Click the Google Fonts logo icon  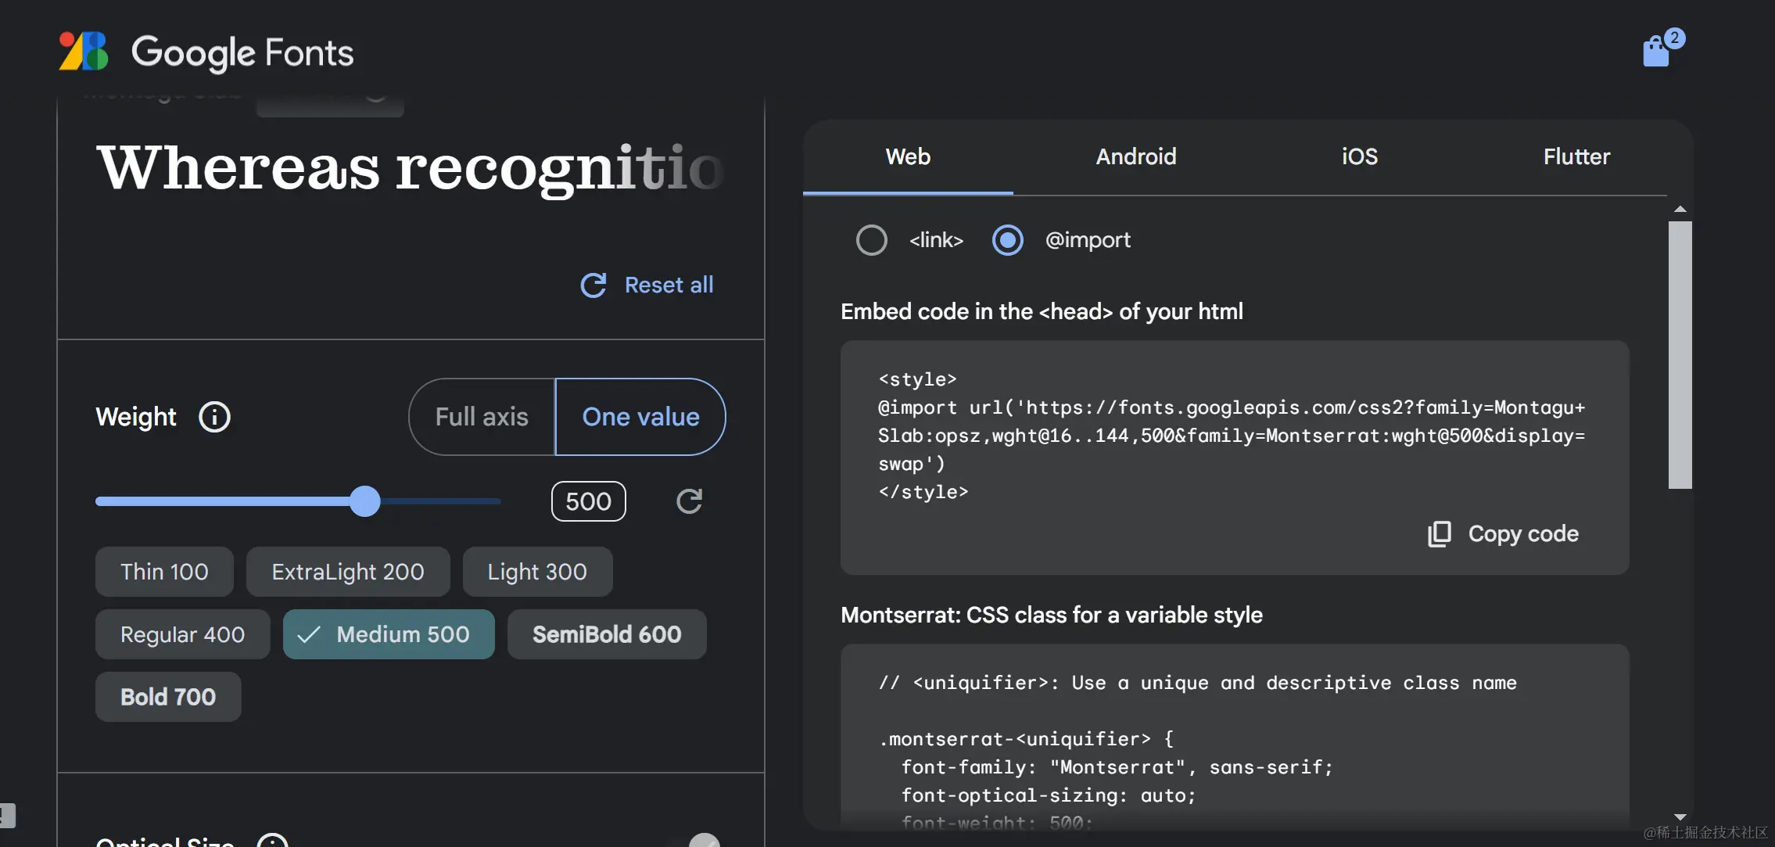click(84, 52)
